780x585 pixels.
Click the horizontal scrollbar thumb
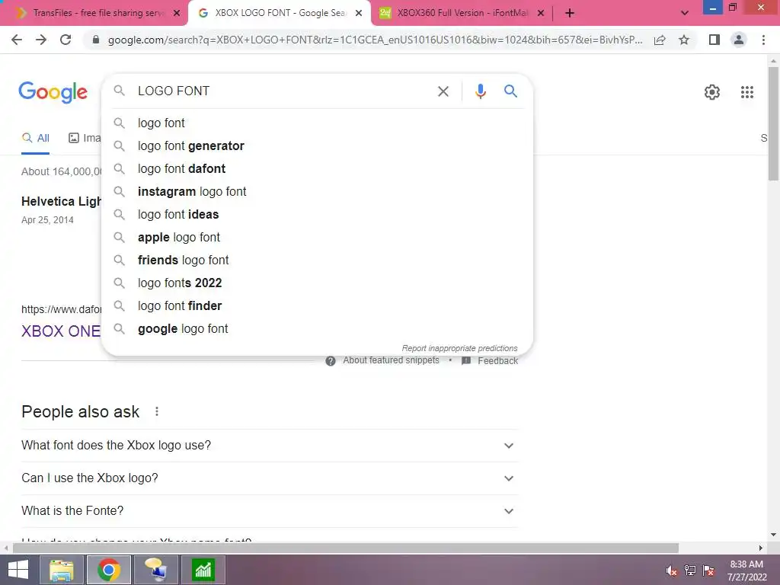346,548
